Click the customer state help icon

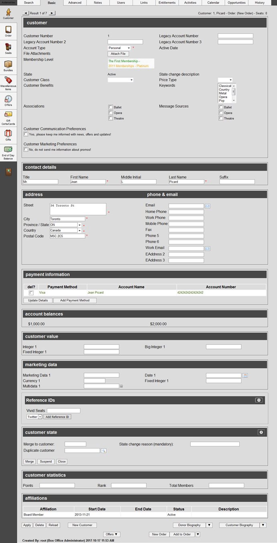(x=261, y=432)
